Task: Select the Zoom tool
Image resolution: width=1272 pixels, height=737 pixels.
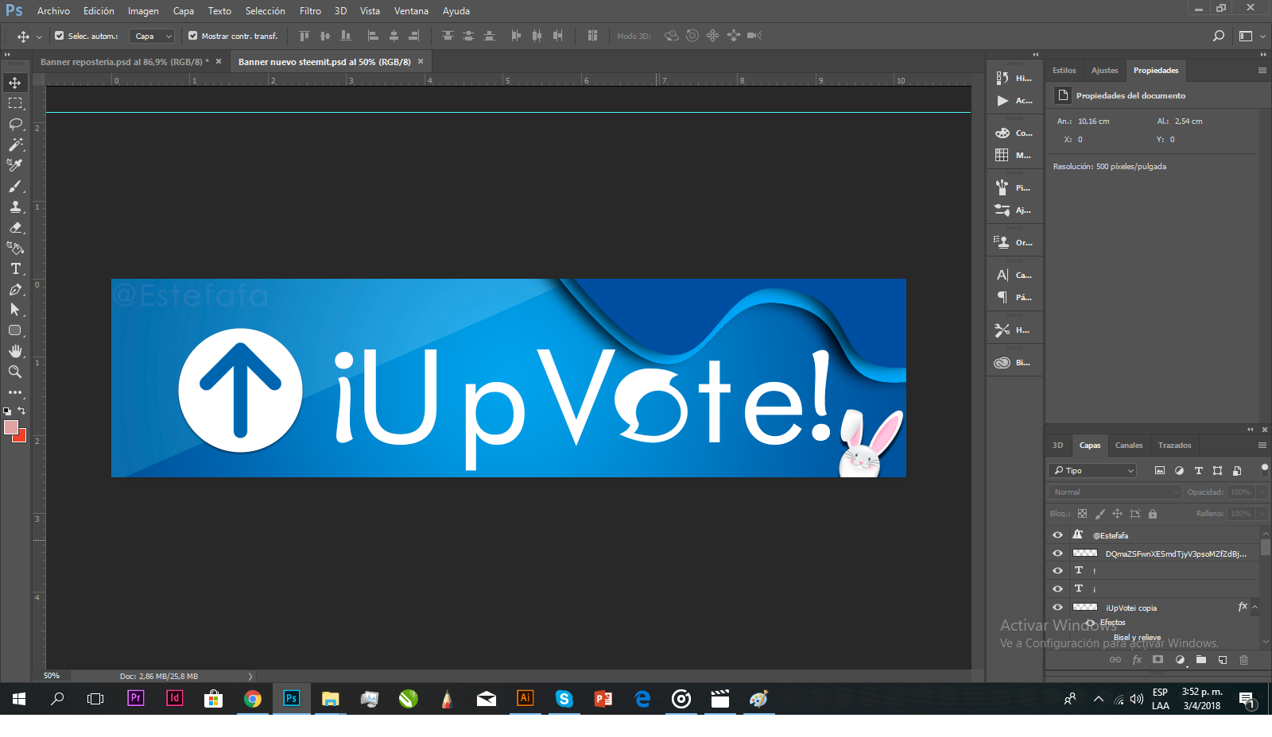Action: point(15,372)
